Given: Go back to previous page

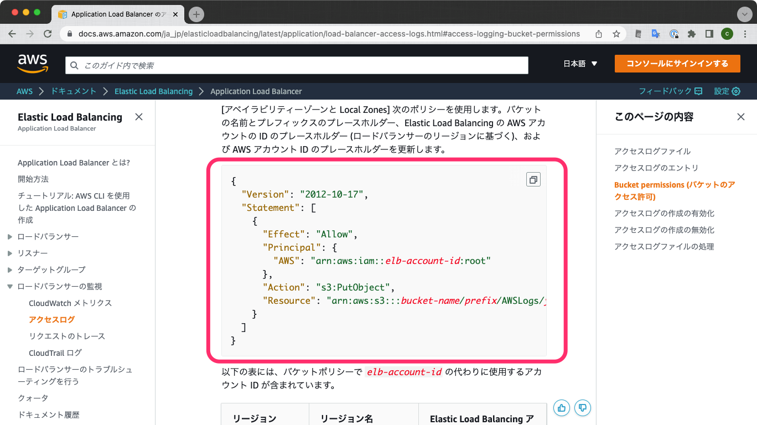Looking at the screenshot, I should (12, 34).
